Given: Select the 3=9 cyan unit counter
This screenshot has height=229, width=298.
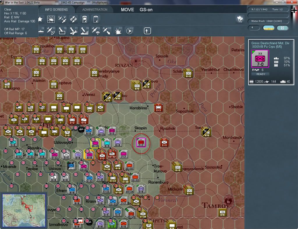Looking at the screenshot, I should point(13,143).
